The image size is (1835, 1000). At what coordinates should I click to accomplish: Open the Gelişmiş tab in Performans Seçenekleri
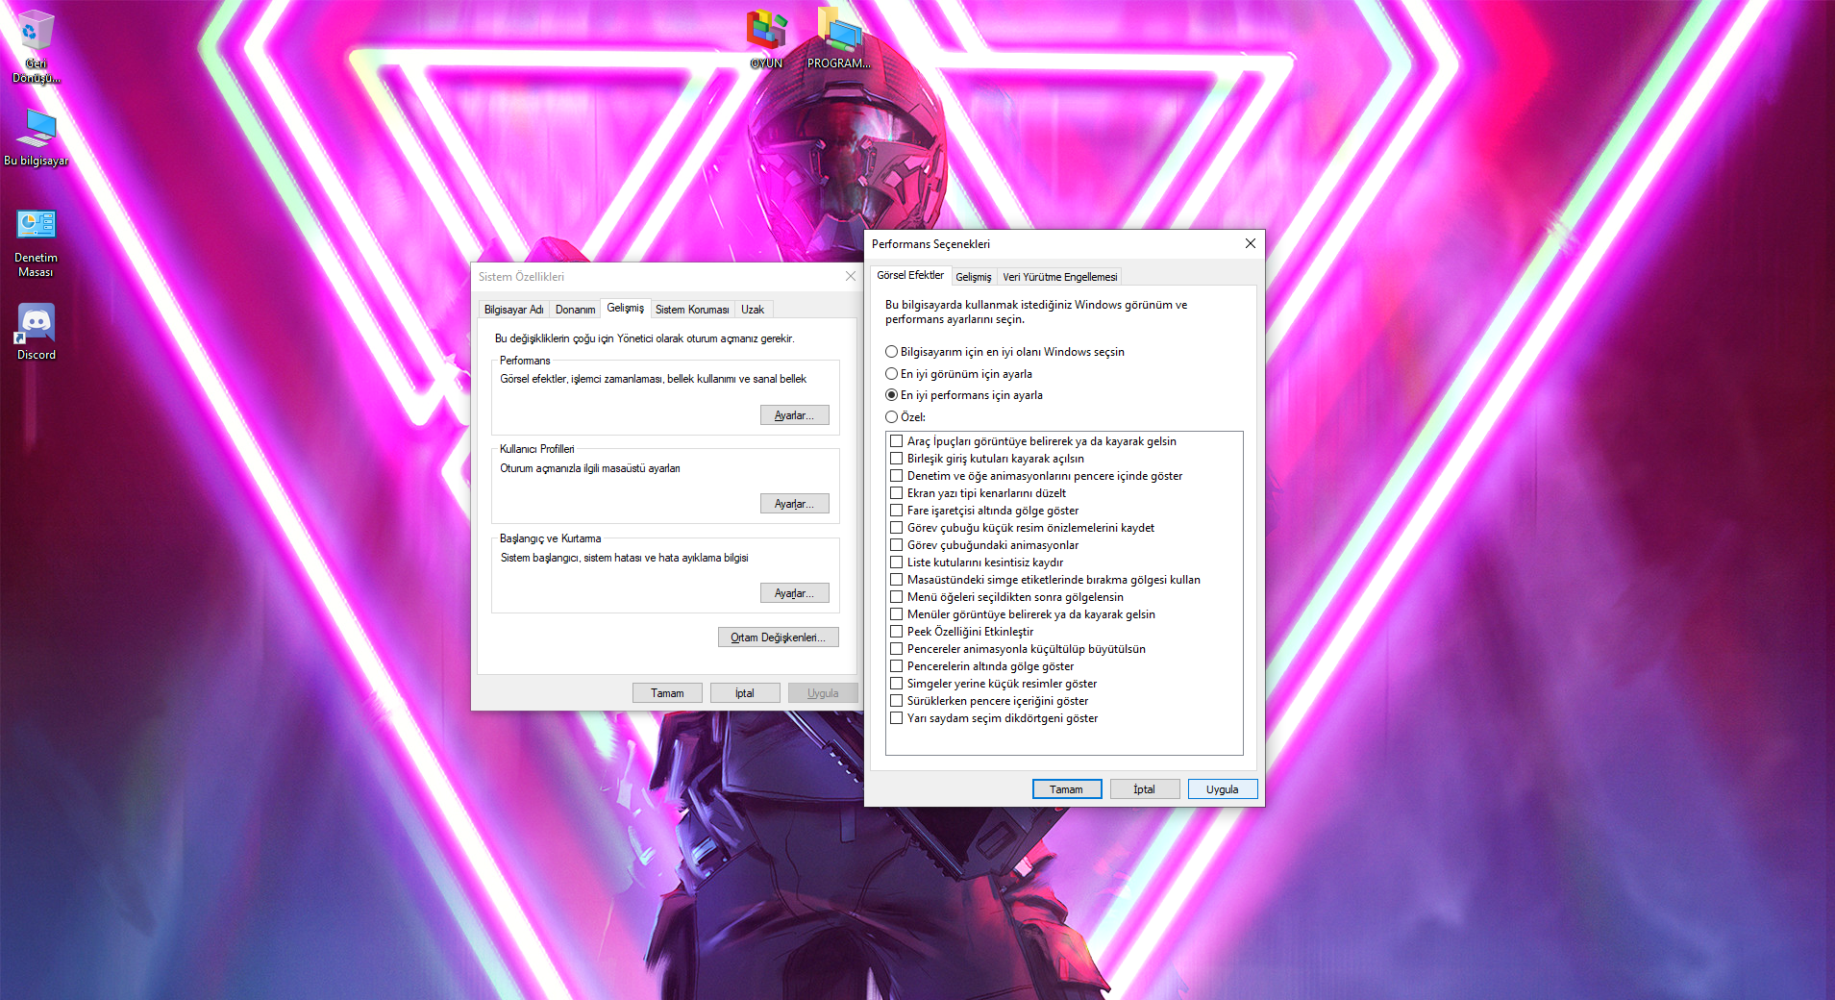click(x=974, y=277)
